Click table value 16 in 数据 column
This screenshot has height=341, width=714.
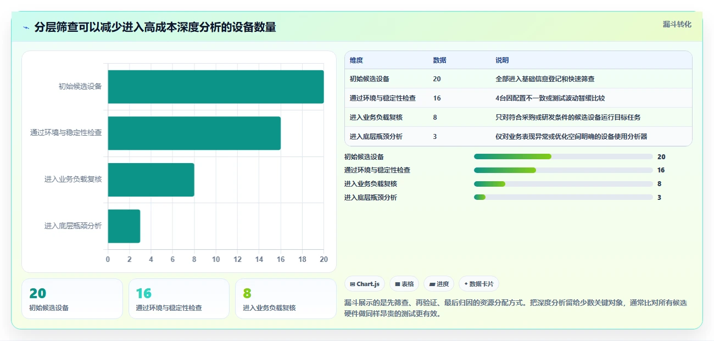[x=437, y=98]
